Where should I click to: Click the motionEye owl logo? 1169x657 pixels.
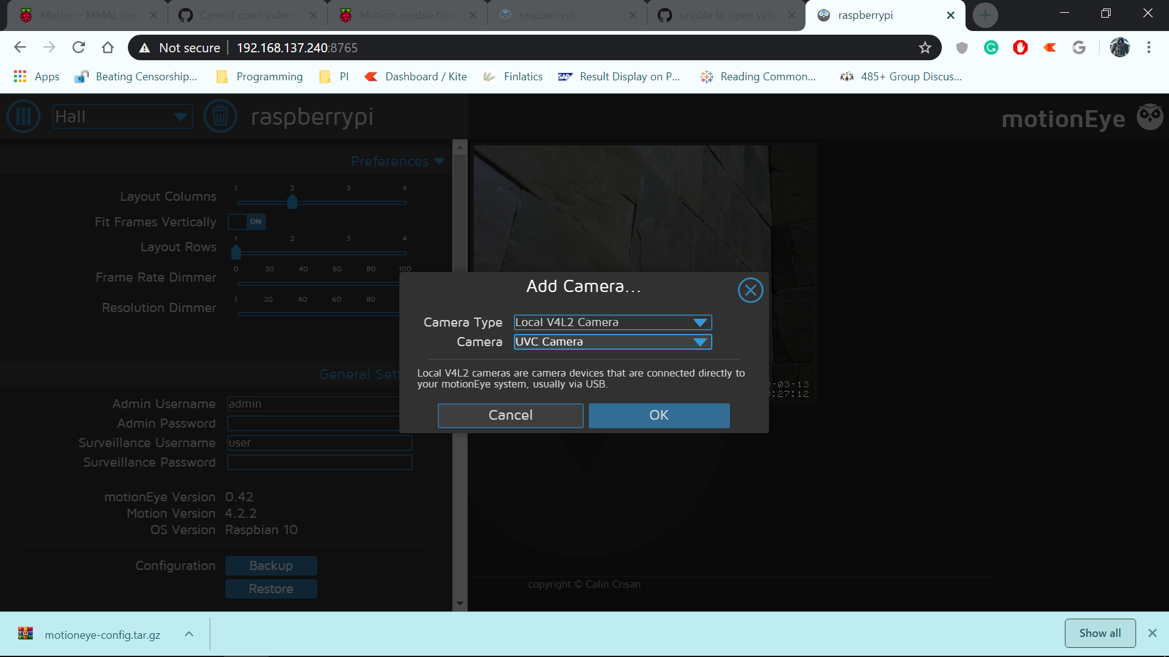1150,116
